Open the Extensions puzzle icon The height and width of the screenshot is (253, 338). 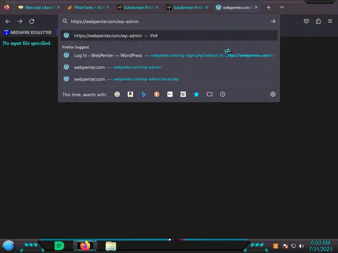(318, 21)
